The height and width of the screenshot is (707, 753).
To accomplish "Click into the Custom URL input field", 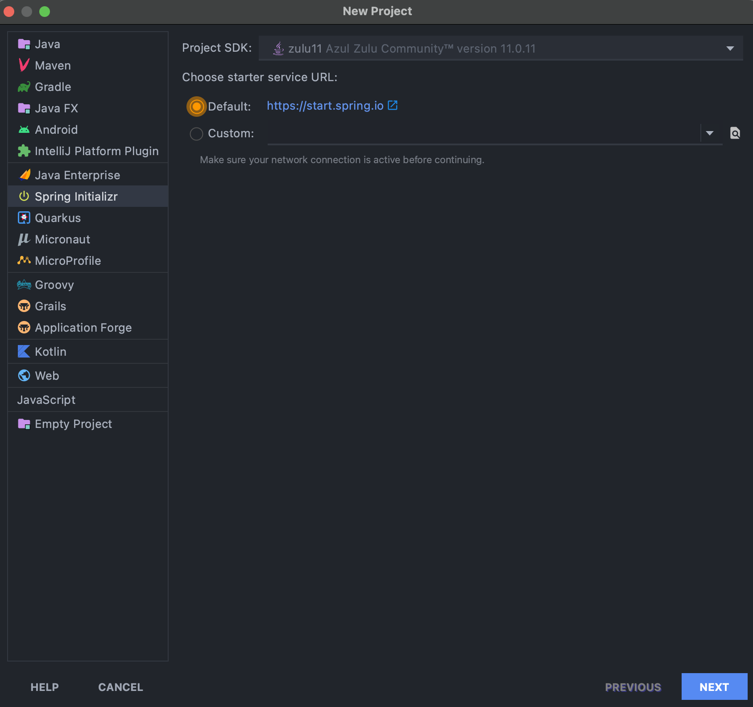I will pyautogui.click(x=484, y=133).
